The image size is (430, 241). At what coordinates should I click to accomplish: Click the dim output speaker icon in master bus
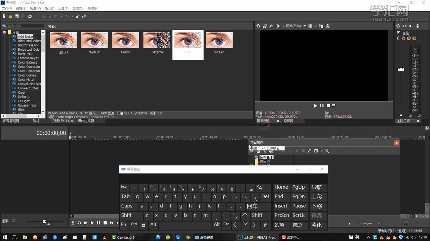(411, 26)
